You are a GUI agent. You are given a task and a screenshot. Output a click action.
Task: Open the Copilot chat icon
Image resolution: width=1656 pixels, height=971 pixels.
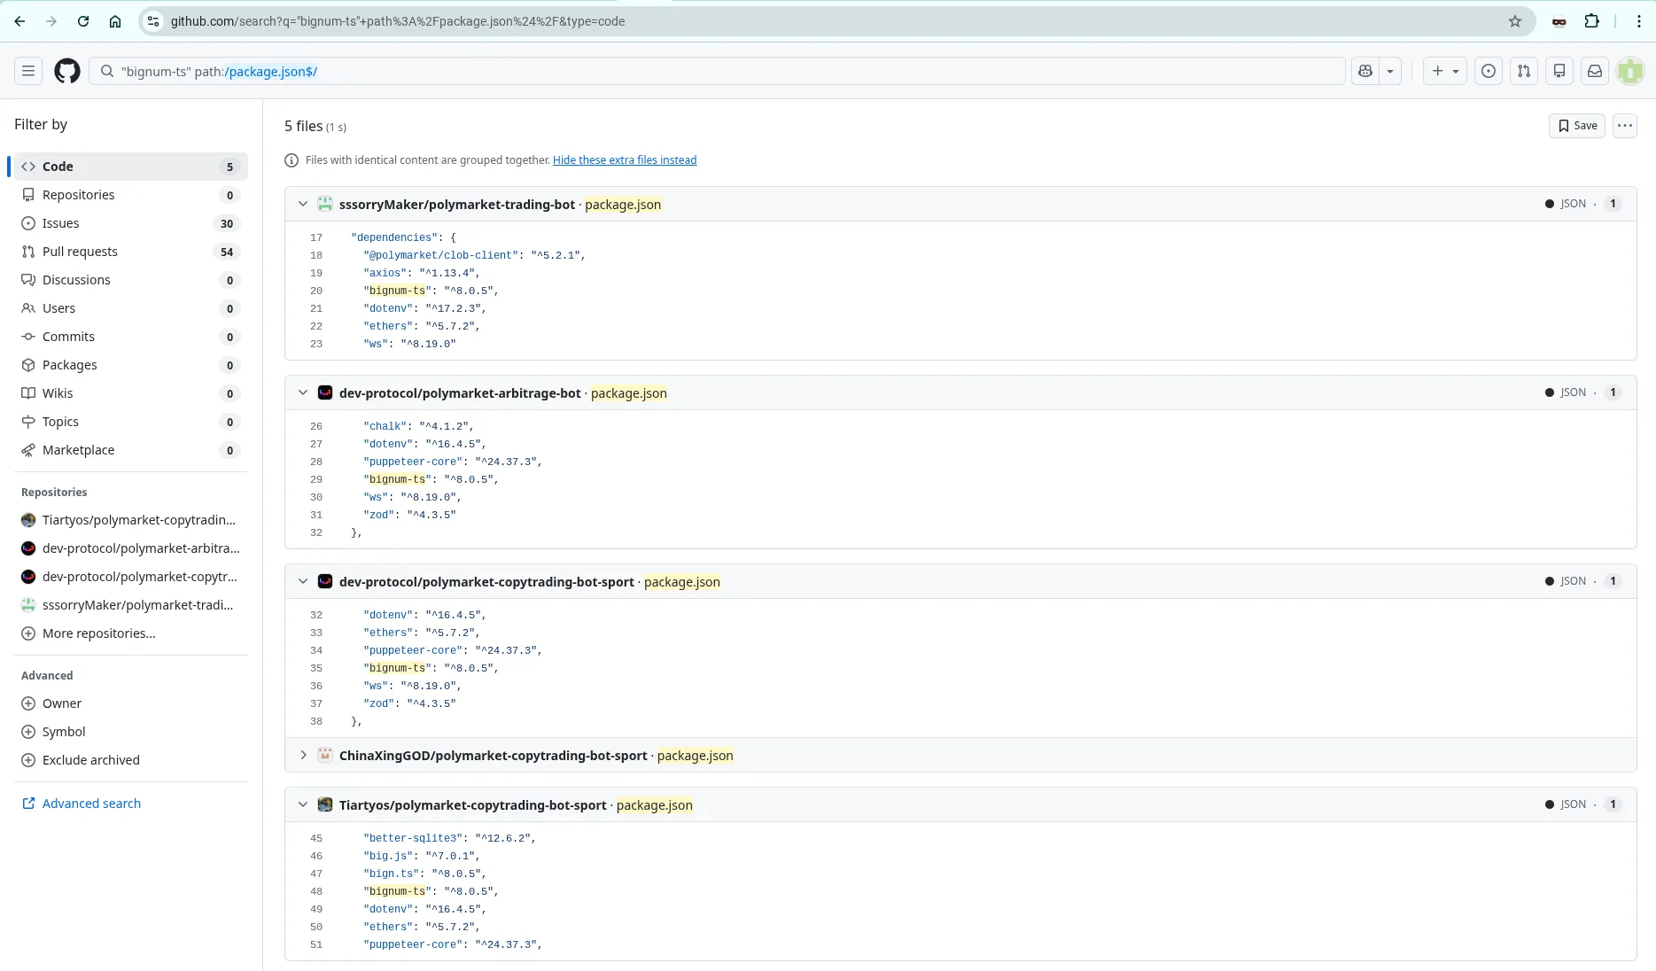click(1365, 71)
